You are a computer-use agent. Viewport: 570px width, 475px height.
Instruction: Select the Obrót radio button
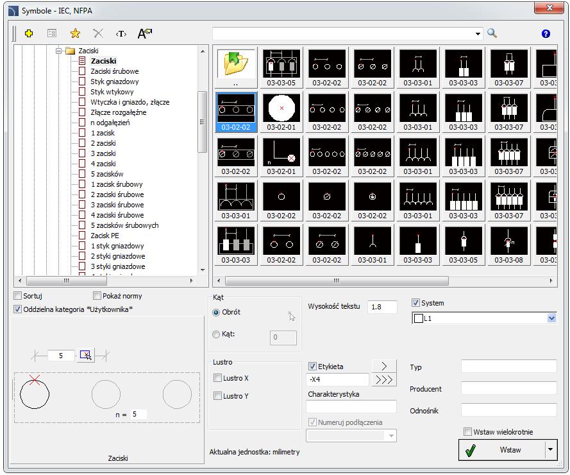click(216, 313)
